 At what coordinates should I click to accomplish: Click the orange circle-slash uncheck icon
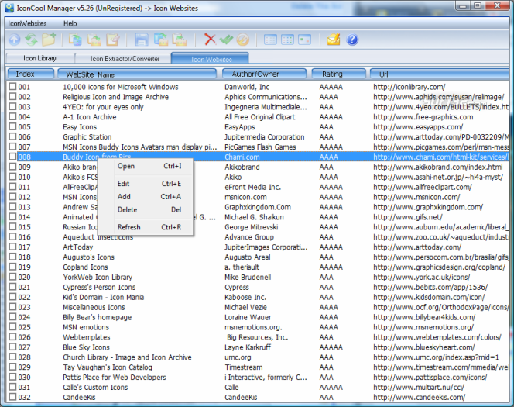pyautogui.click(x=242, y=40)
